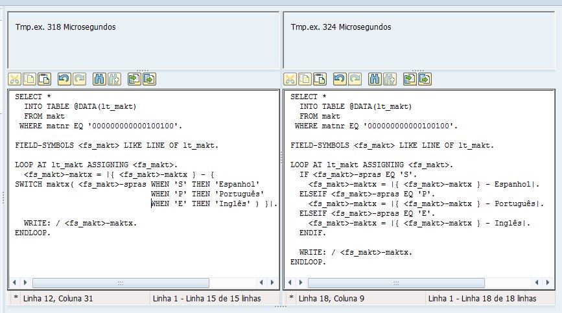The height and width of the screenshot is (313, 562).
Task: Click the Paste clipboard icon in right editor toolbar
Action: tap(320, 79)
